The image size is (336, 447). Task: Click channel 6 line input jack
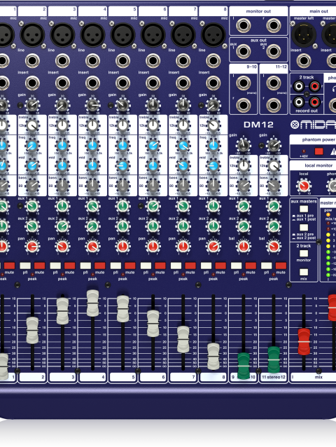[x=153, y=61]
